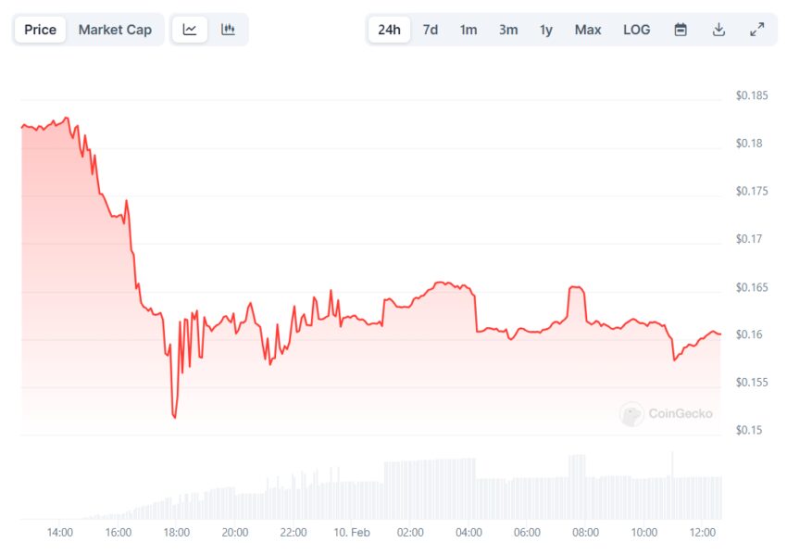Toggle LOG scale on chart
The height and width of the screenshot is (555, 787).
click(637, 30)
